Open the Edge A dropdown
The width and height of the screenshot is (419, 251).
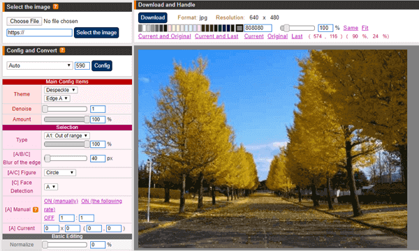[x=57, y=98]
